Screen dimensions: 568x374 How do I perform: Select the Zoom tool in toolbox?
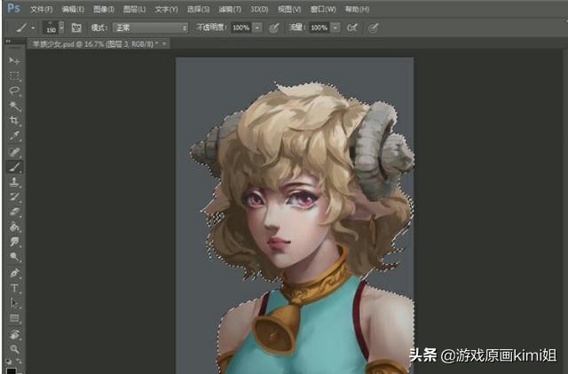(x=14, y=349)
